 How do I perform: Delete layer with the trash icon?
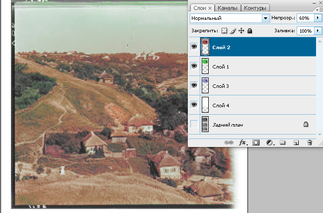click(x=309, y=142)
